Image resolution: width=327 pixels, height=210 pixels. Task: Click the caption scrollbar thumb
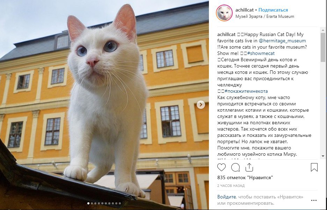click(323, 47)
